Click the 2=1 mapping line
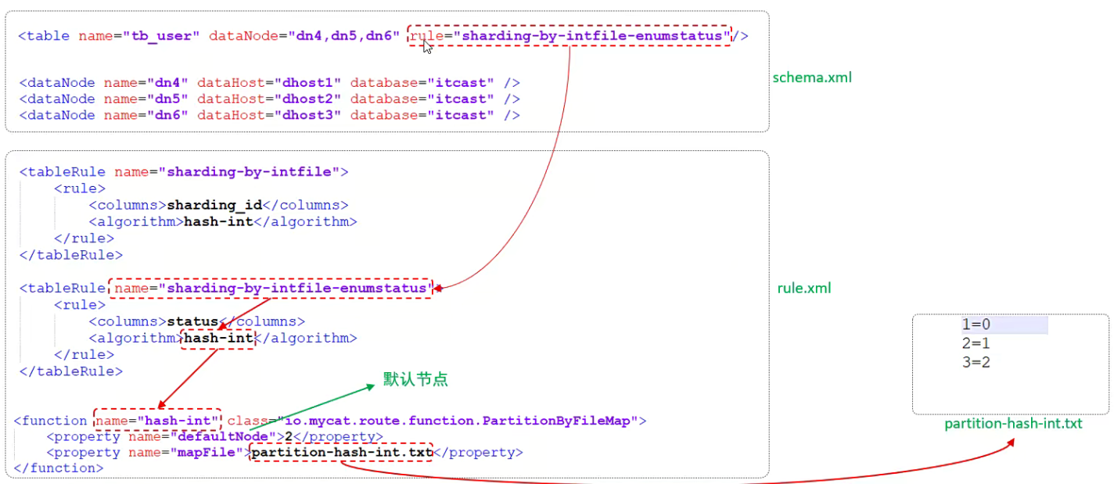 (x=976, y=343)
